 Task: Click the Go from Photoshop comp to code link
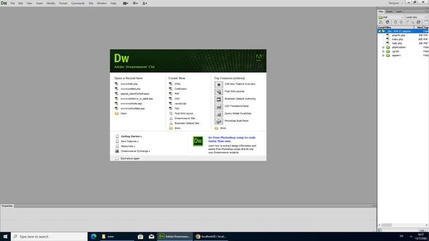click(232, 139)
